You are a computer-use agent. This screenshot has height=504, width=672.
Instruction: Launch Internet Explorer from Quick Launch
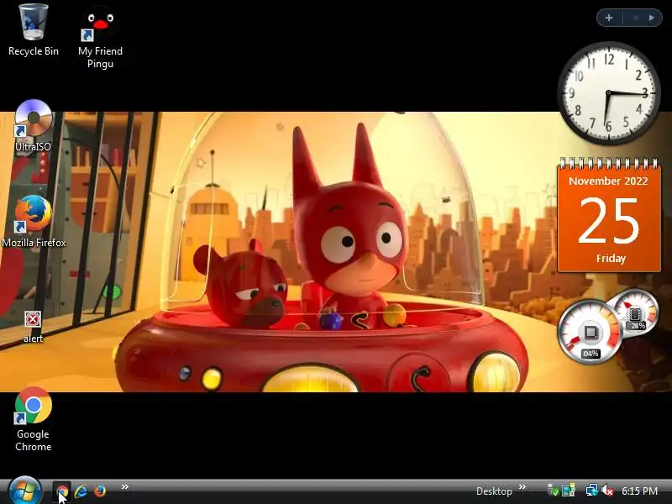click(81, 491)
